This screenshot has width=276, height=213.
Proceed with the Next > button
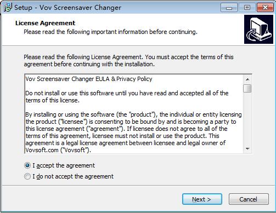[202, 199]
